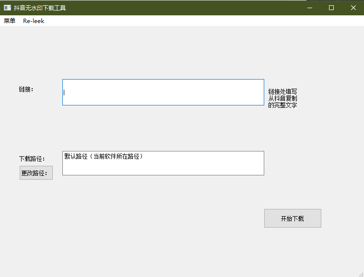Viewport: 364px width, 277px height.
Task: Minimize the 抖音无水印下载工具 window
Action: click(x=310, y=8)
